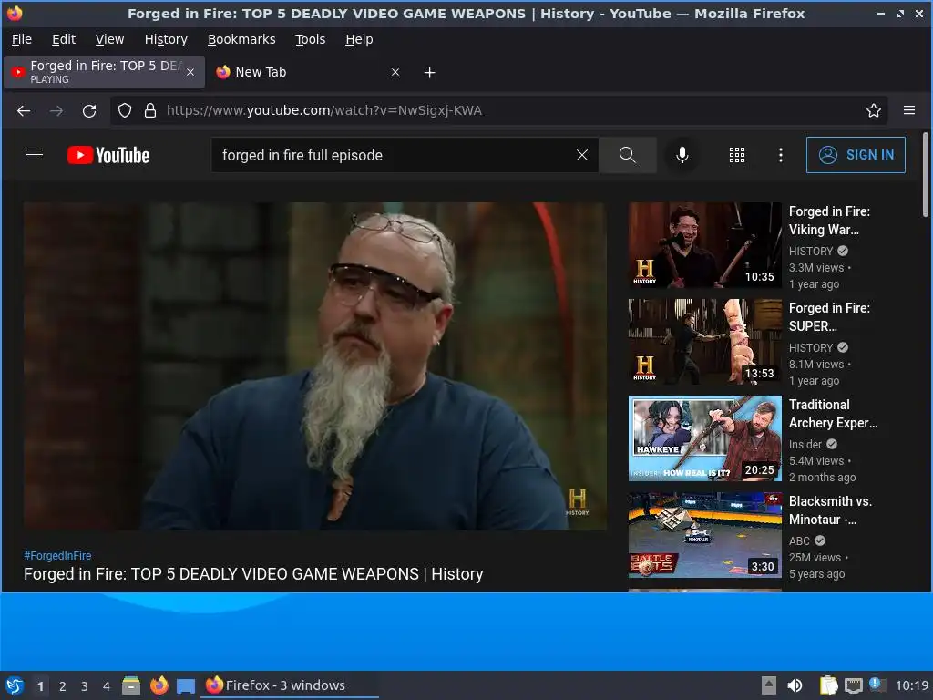The height and width of the screenshot is (700, 933).
Task: View site security lock information
Action: pos(150,110)
